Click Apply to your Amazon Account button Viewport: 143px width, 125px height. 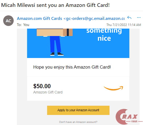[x=78, y=110]
